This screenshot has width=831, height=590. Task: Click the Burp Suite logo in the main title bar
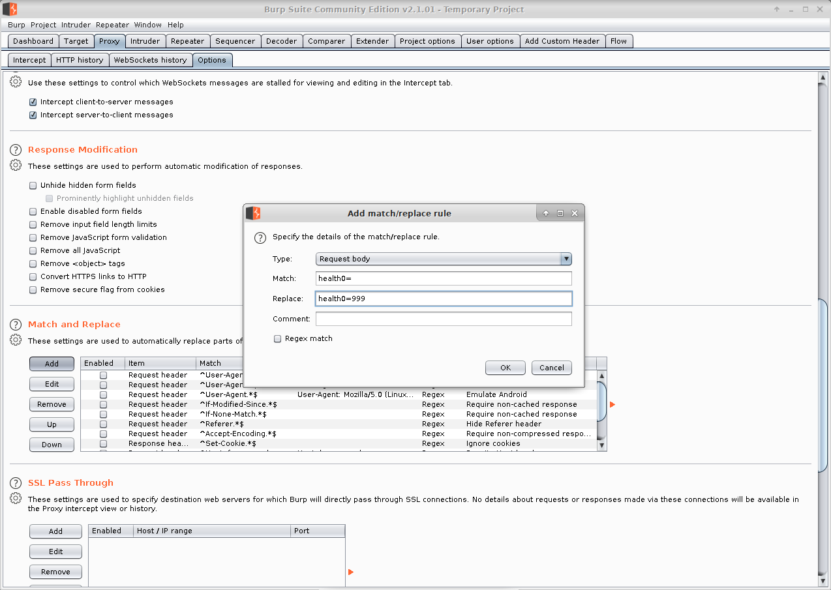click(x=10, y=9)
